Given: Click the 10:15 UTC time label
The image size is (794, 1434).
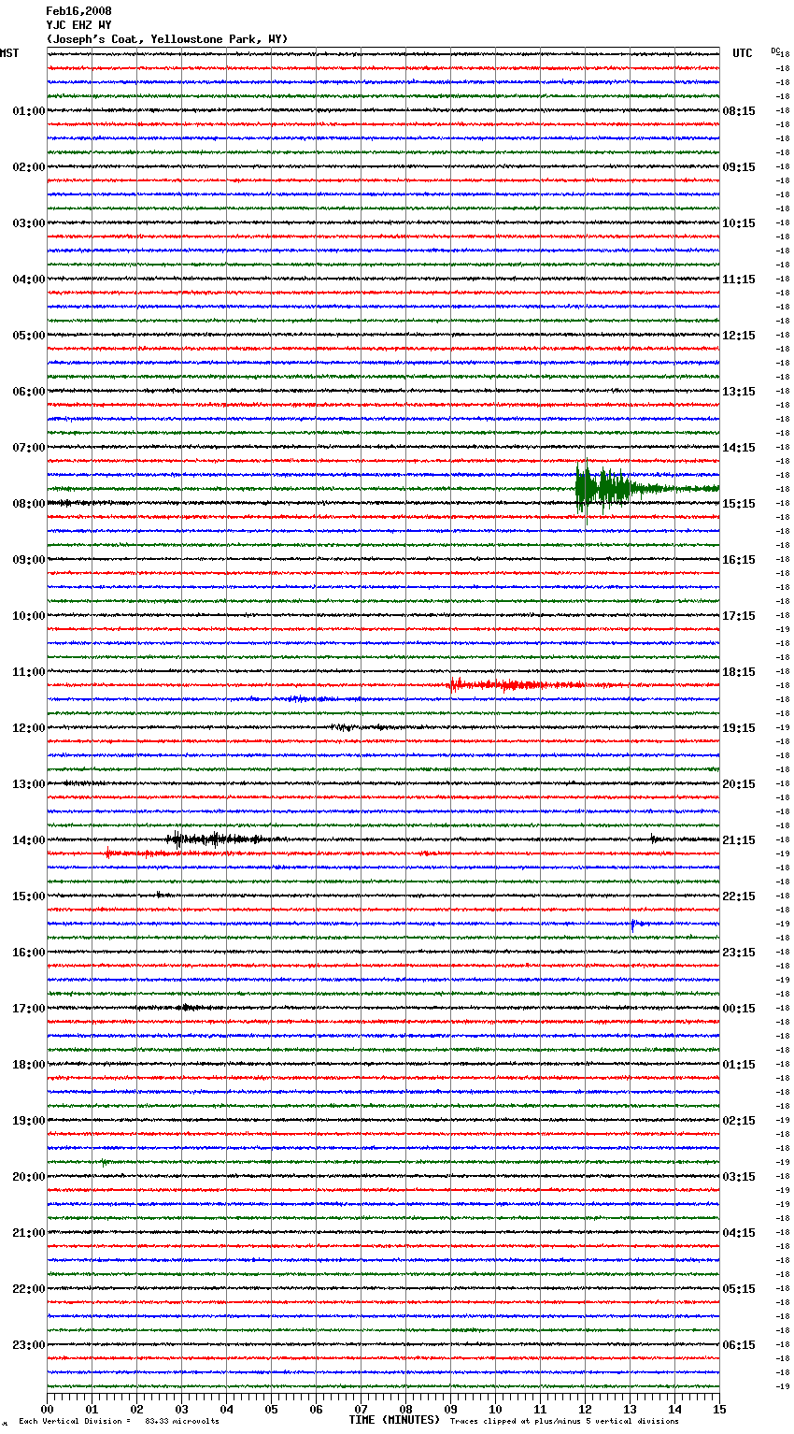Looking at the screenshot, I should tap(739, 223).
